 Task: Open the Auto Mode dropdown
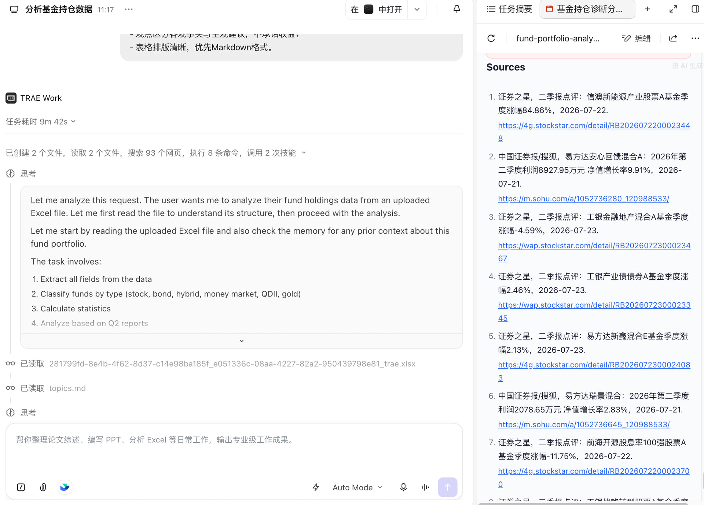point(357,487)
